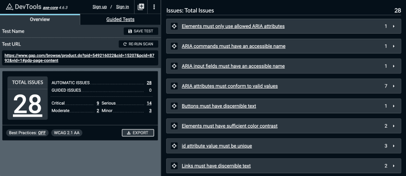Click highlight icon for ARIA valid values issue
The image size is (406, 176).
(174, 86)
